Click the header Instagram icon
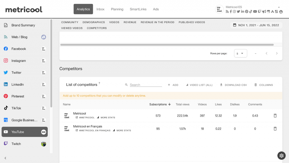The width and height of the screenshot is (289, 163). point(234,12)
